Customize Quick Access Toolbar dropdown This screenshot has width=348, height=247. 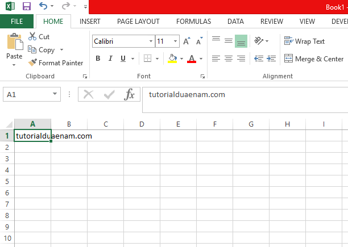click(x=85, y=7)
